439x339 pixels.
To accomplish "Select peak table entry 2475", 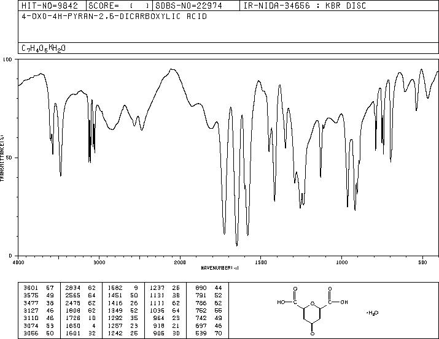I will click(x=80, y=303).
